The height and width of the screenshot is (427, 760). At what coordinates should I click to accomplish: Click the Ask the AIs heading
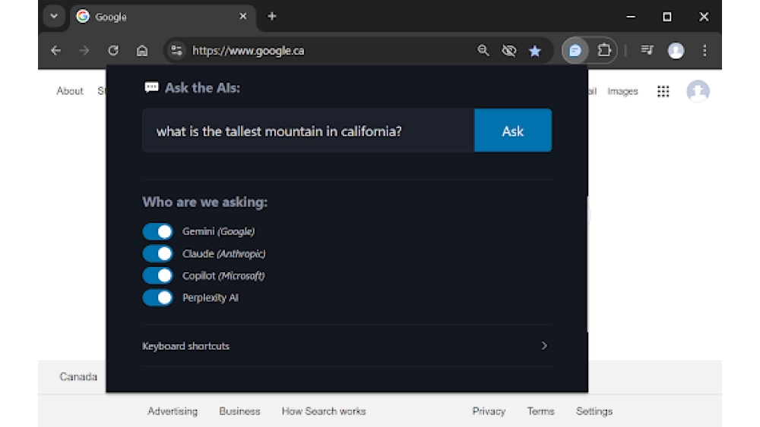pyautogui.click(x=202, y=87)
